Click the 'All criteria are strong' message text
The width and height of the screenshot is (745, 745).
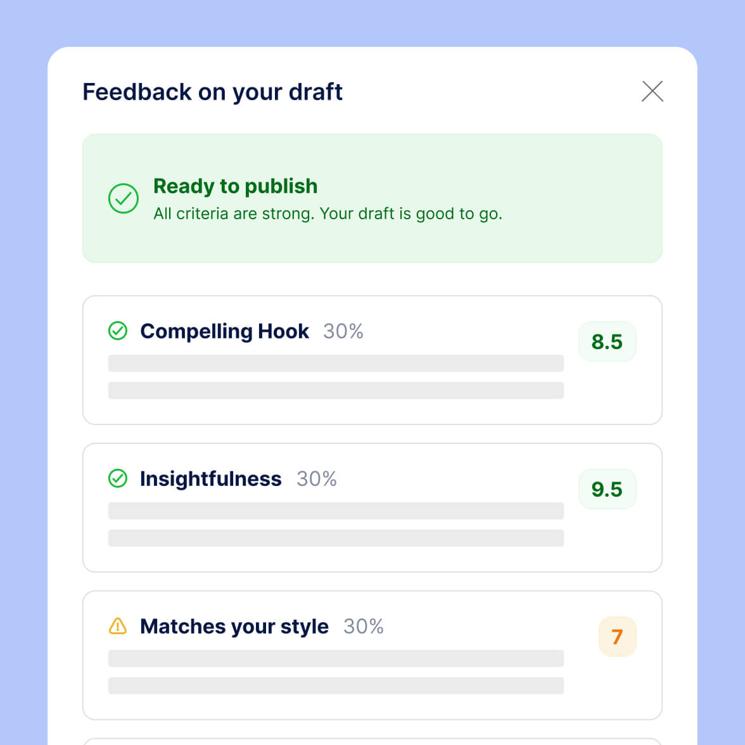[328, 214]
